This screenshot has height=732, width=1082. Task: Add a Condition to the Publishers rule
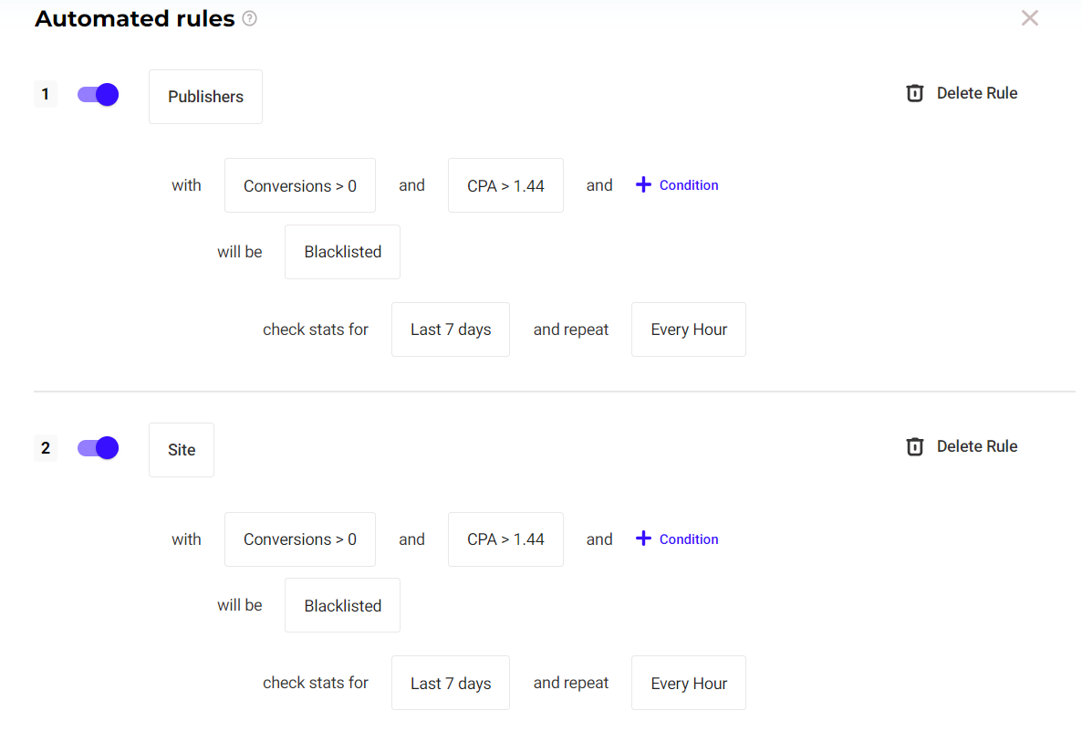click(677, 185)
